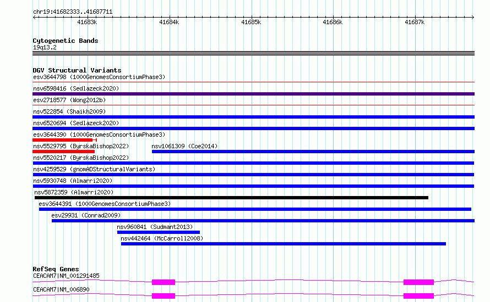Open variant nsv6520694 (Sedlazeck2020)

tap(76, 123)
